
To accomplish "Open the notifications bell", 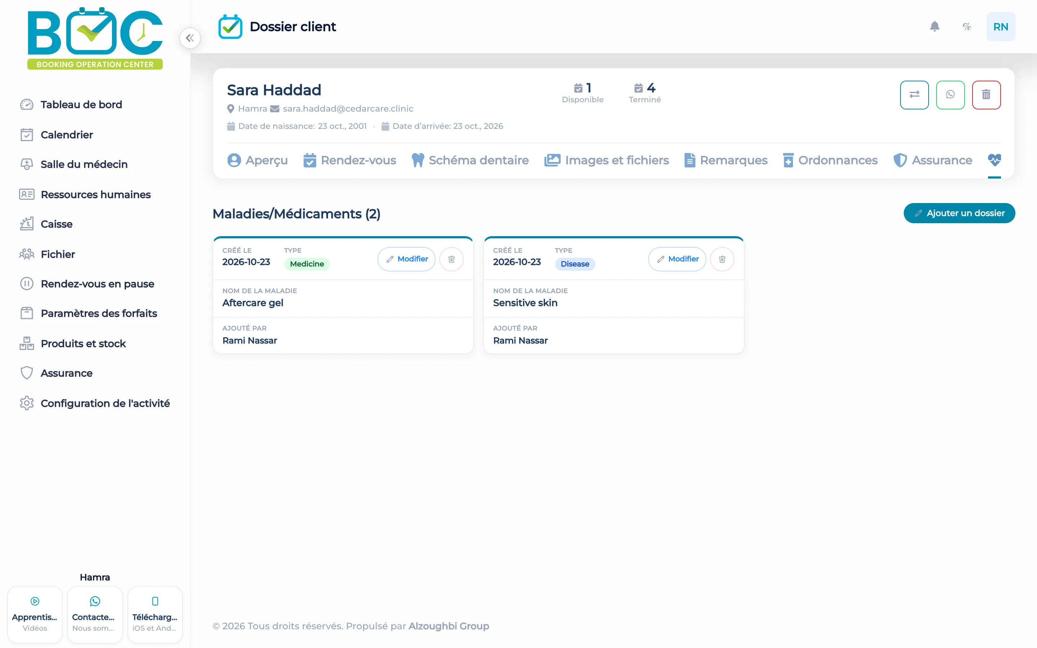I will tap(935, 27).
